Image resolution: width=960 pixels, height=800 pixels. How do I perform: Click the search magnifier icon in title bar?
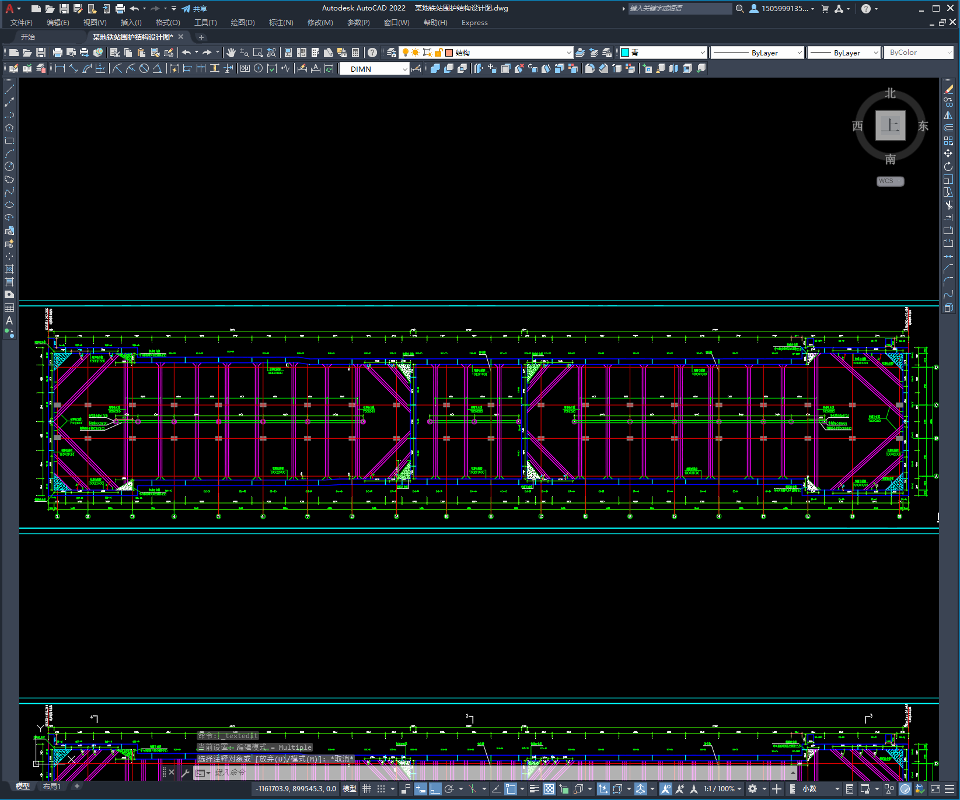(x=739, y=9)
